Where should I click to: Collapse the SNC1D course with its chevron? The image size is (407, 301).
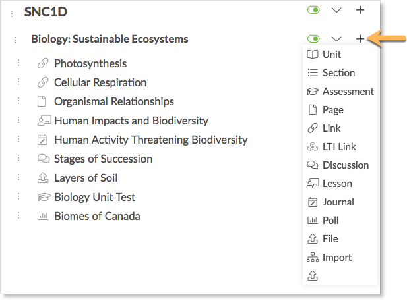click(x=336, y=11)
